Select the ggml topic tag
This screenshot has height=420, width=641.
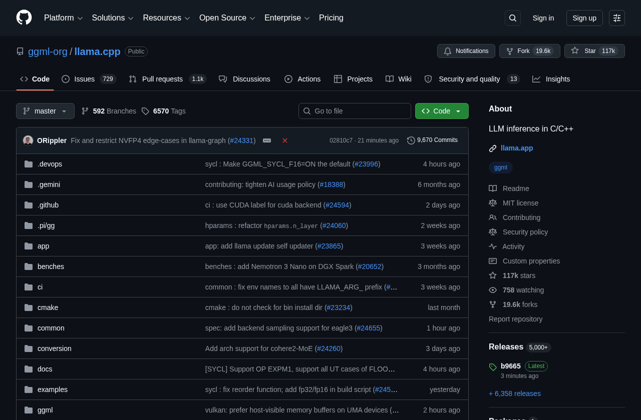(x=501, y=167)
